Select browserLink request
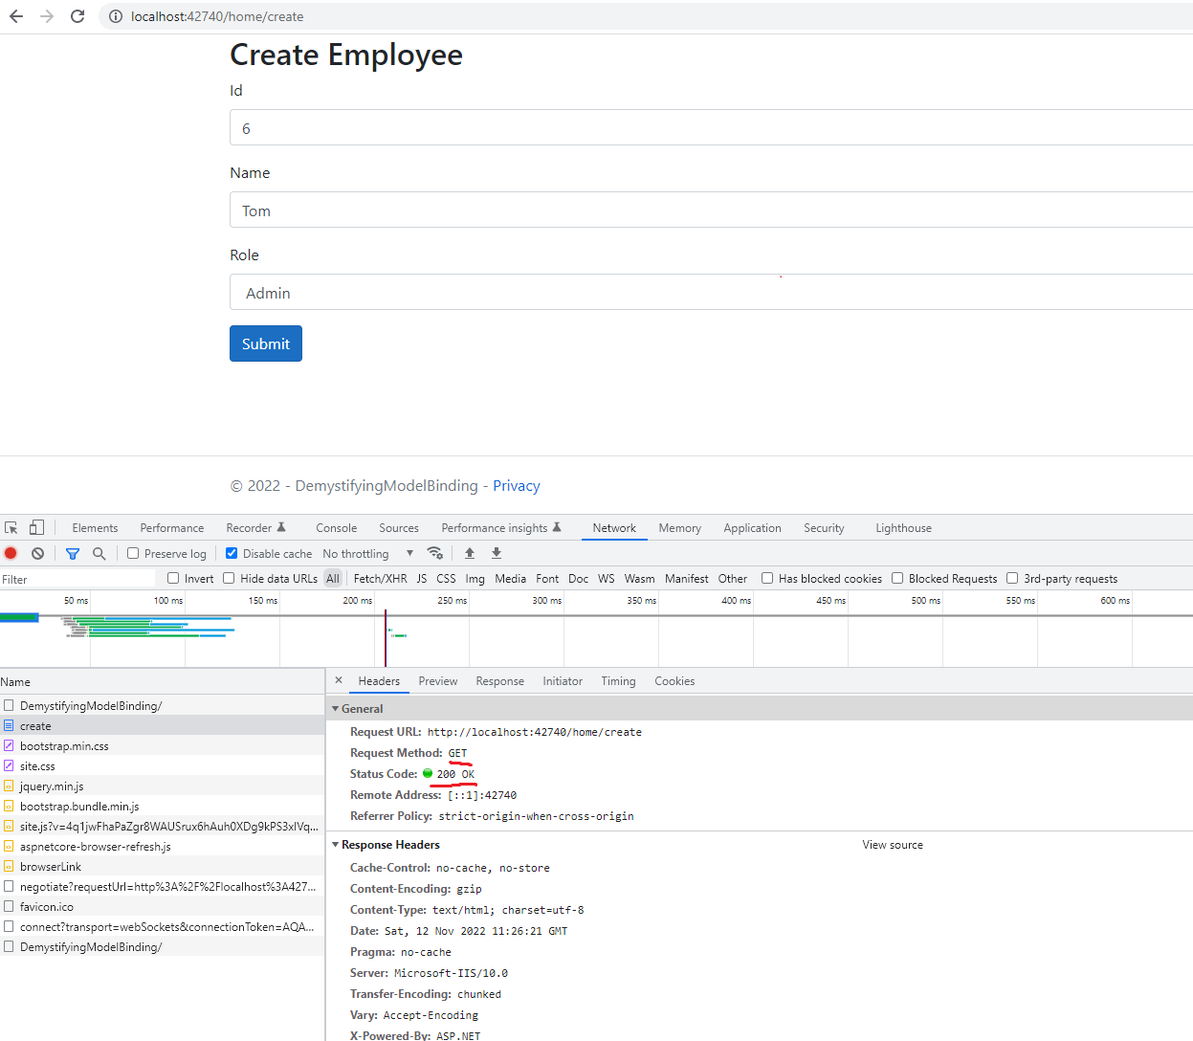 point(163,866)
